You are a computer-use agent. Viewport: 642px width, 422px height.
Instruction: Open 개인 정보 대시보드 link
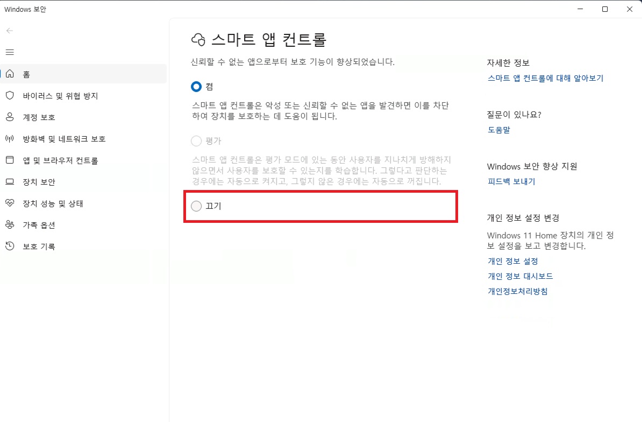(520, 276)
